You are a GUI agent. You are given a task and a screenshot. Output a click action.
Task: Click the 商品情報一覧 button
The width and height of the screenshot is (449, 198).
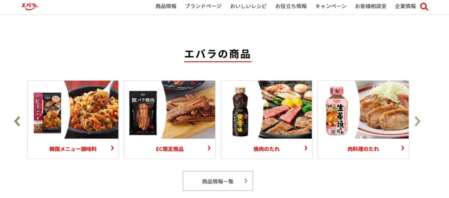218,181
